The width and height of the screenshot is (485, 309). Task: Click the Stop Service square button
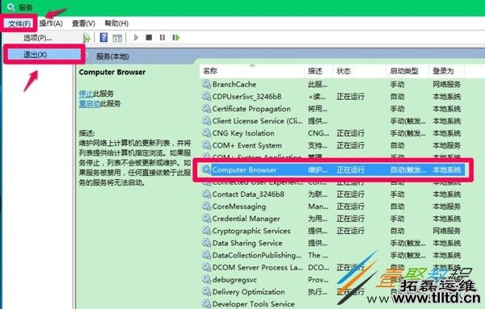pos(149,38)
